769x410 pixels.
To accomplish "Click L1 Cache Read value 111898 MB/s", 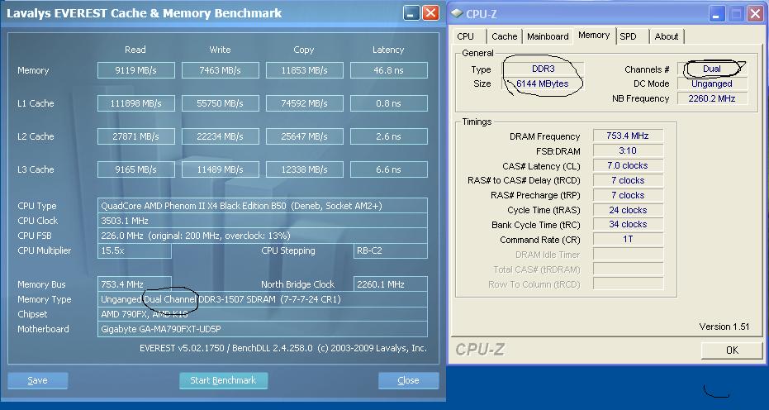I will pos(135,103).
